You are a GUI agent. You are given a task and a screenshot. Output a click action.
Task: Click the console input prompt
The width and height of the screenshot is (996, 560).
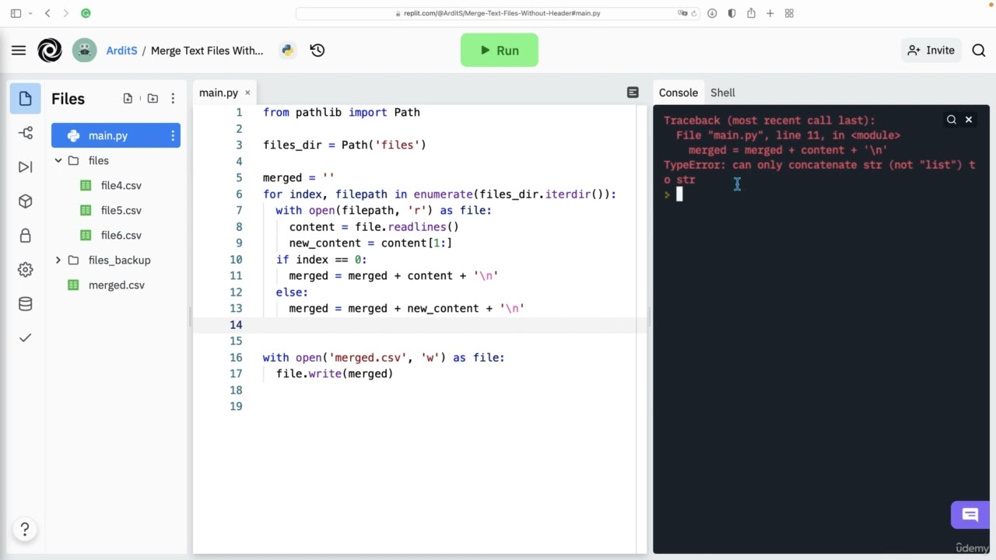coord(679,194)
